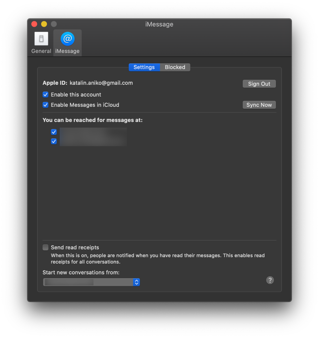Switch to the Settings tab
Image resolution: width=319 pixels, height=338 pixels.
coord(144,67)
